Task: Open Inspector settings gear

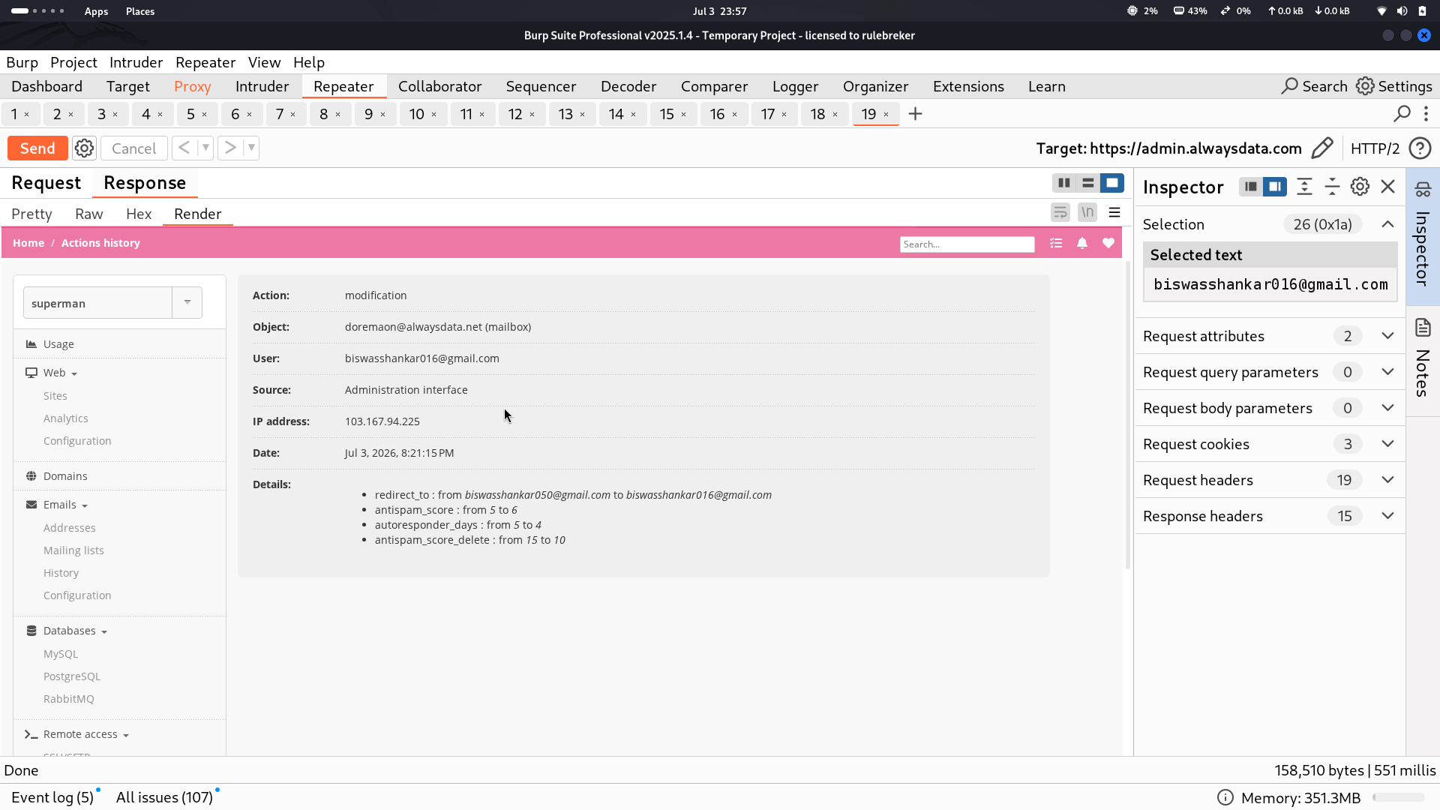Action: tap(1360, 187)
